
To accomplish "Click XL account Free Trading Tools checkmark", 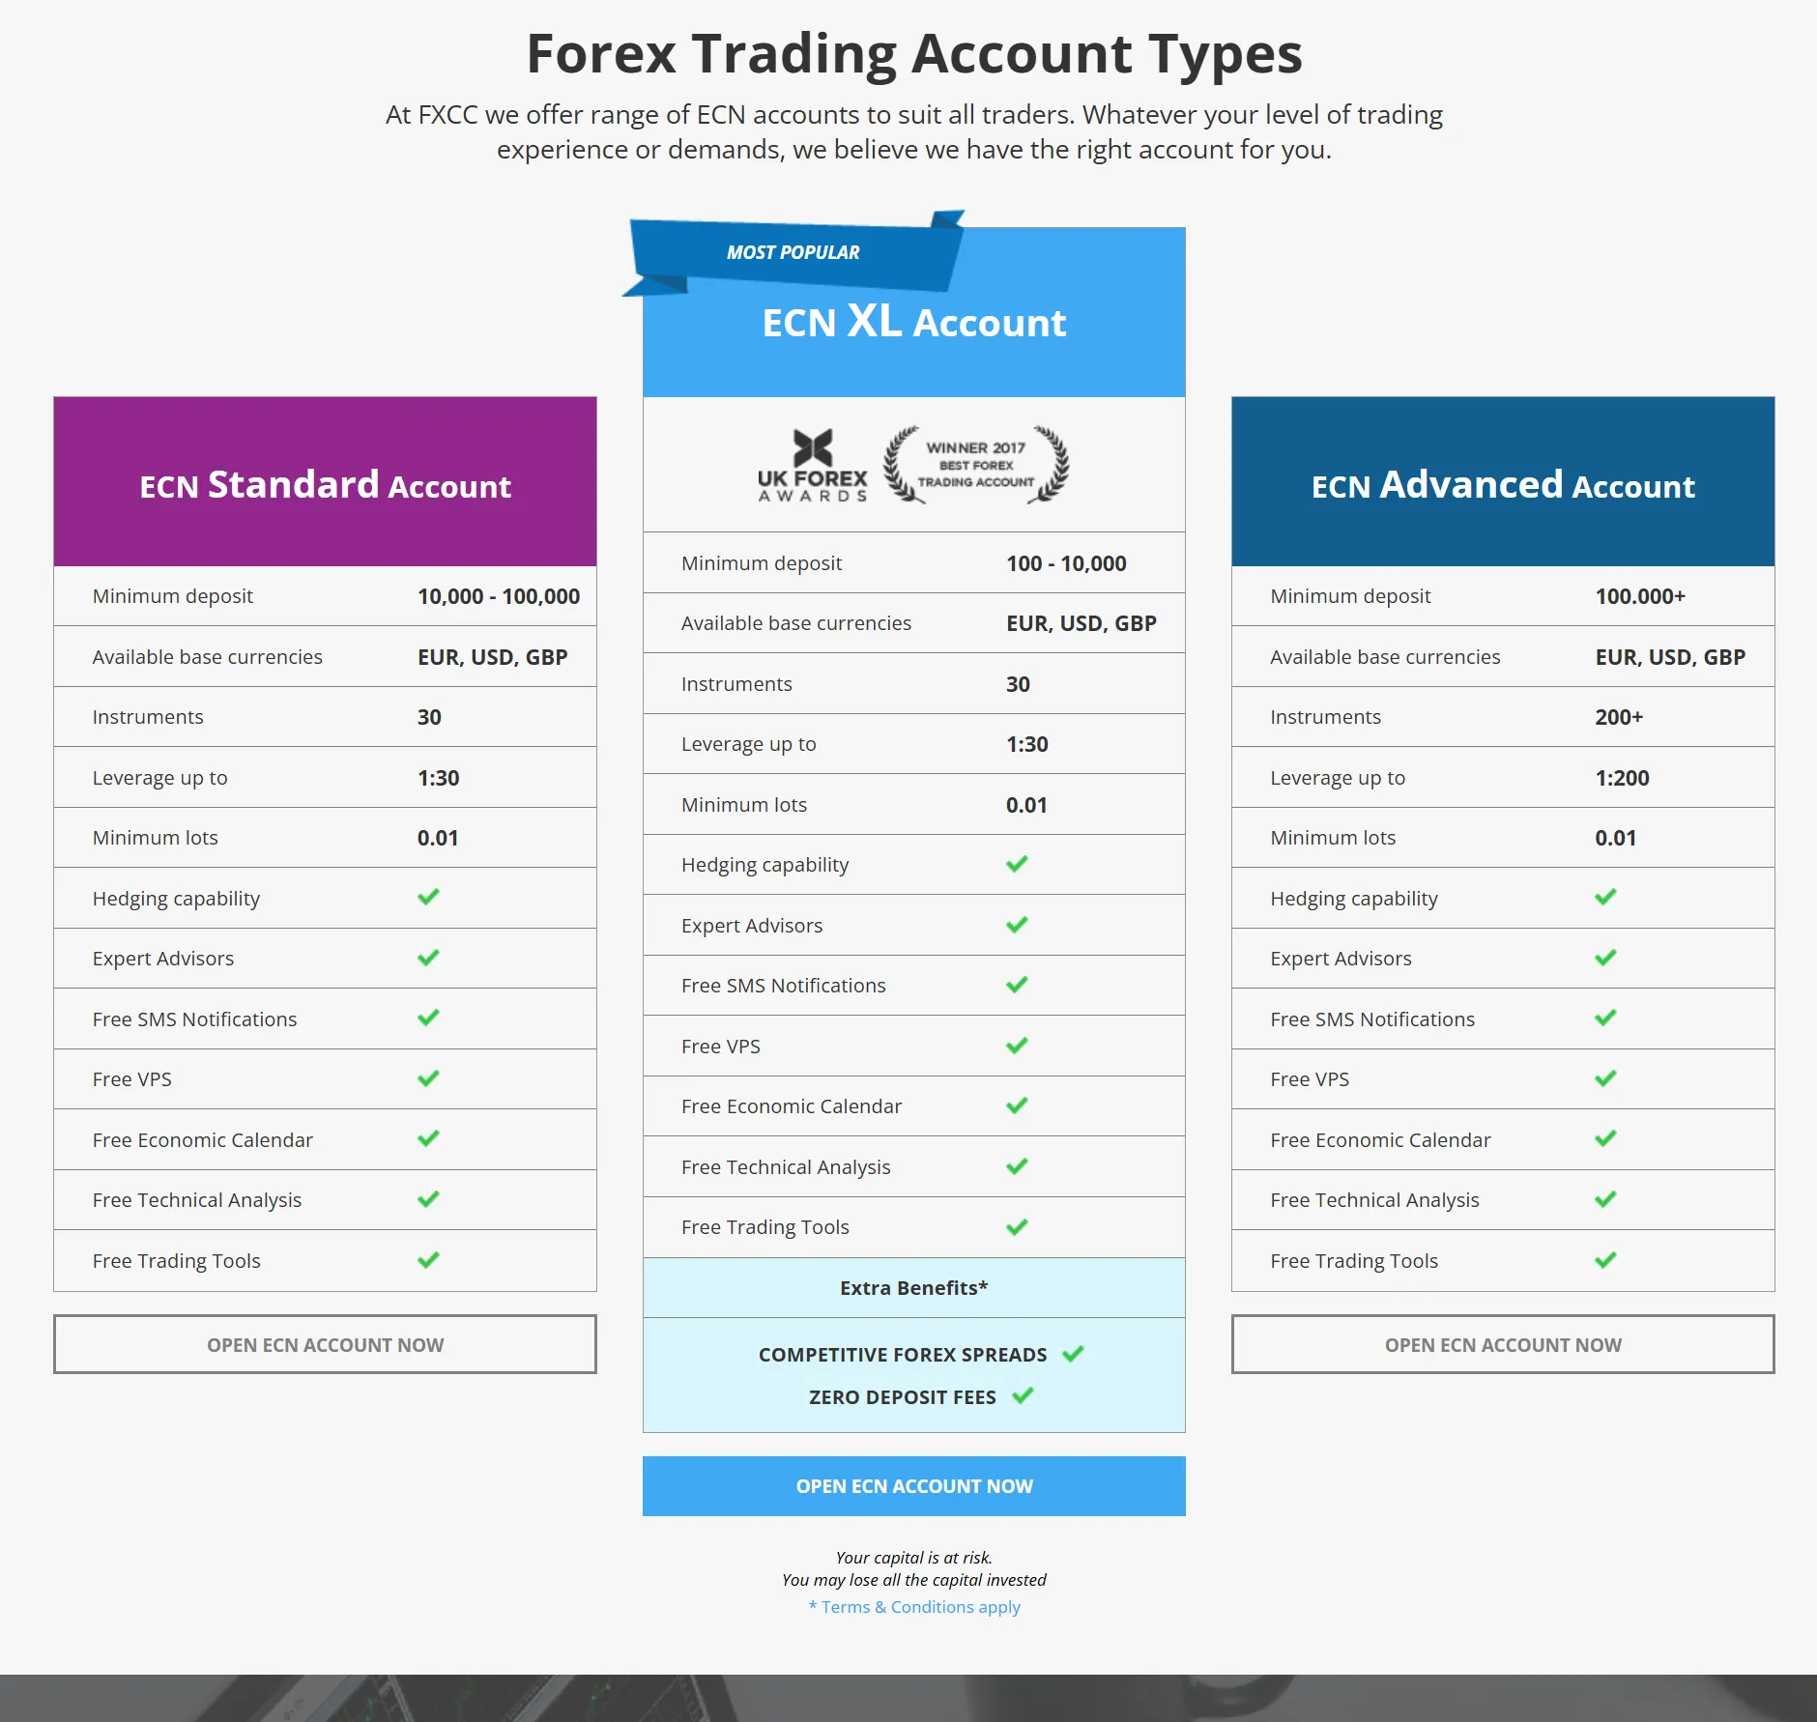I will coord(1017,1227).
